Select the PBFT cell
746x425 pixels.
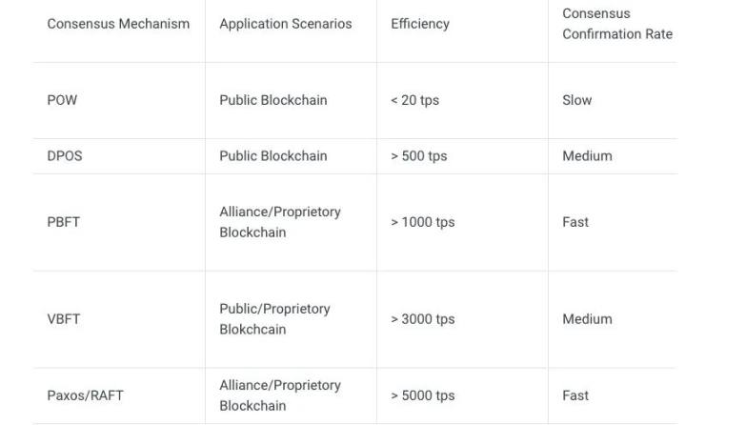pyautogui.click(x=63, y=222)
